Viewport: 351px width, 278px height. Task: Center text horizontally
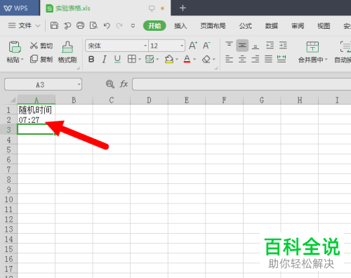click(x=242, y=59)
